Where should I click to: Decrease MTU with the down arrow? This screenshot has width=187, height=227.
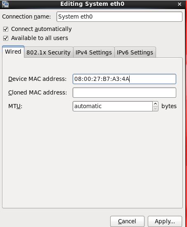pos(155,109)
